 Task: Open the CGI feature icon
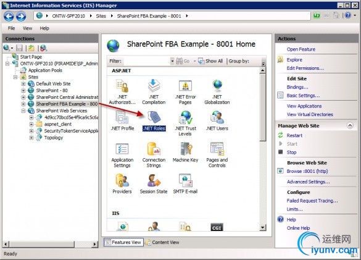217,227
